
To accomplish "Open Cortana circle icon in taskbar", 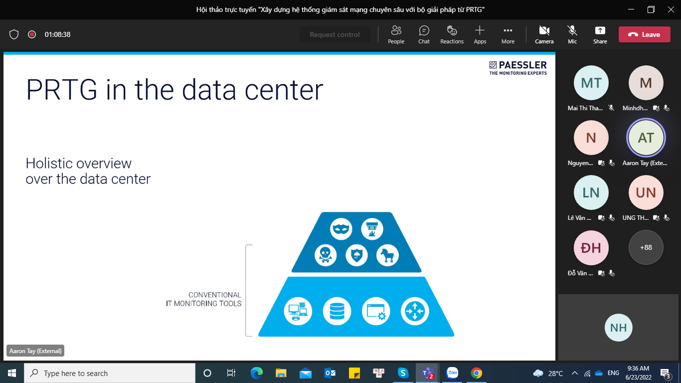I will 207,373.
